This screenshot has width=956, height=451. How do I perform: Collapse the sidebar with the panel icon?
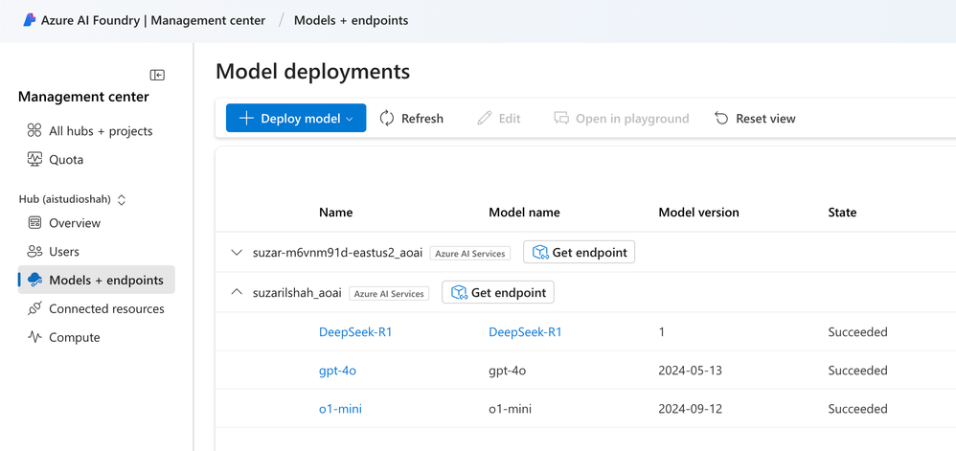pos(157,75)
